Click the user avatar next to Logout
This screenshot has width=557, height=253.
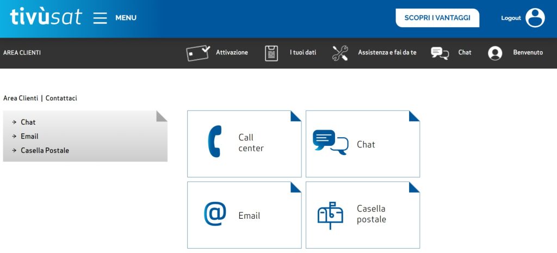535,18
